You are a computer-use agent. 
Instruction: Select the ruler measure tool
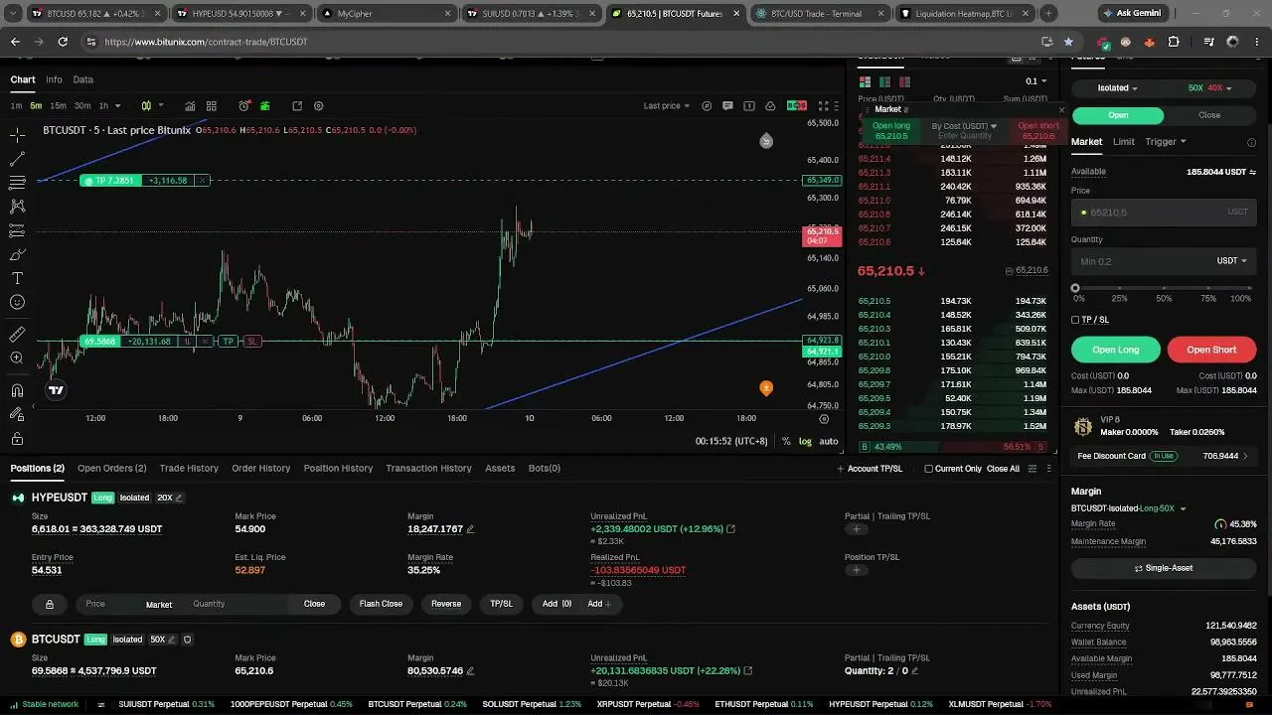(17, 335)
